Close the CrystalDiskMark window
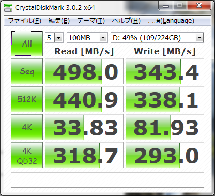The image size is (215, 196). point(199,6)
